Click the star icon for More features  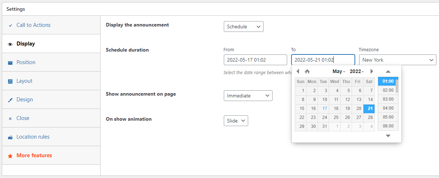pos(10,156)
